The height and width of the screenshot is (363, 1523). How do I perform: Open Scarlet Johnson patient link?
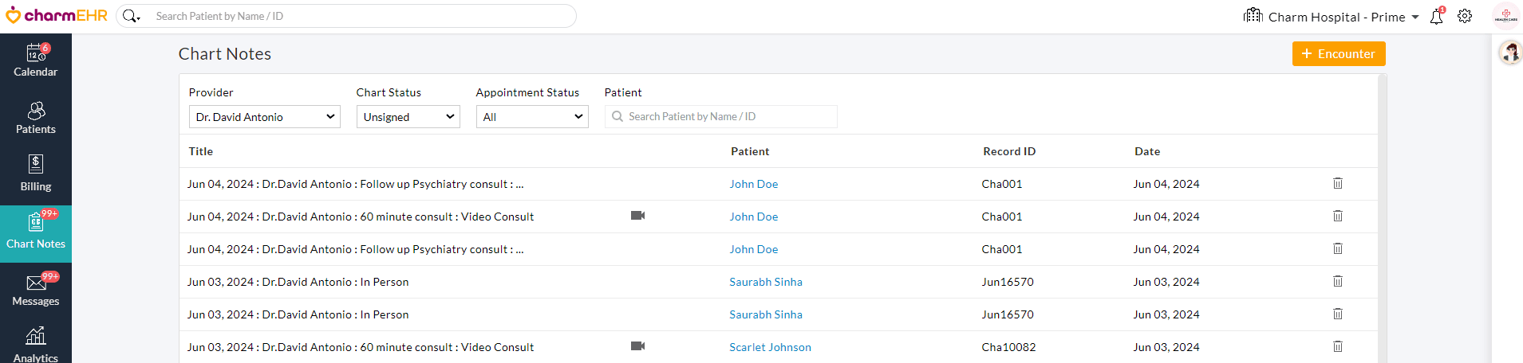pyautogui.click(x=770, y=347)
